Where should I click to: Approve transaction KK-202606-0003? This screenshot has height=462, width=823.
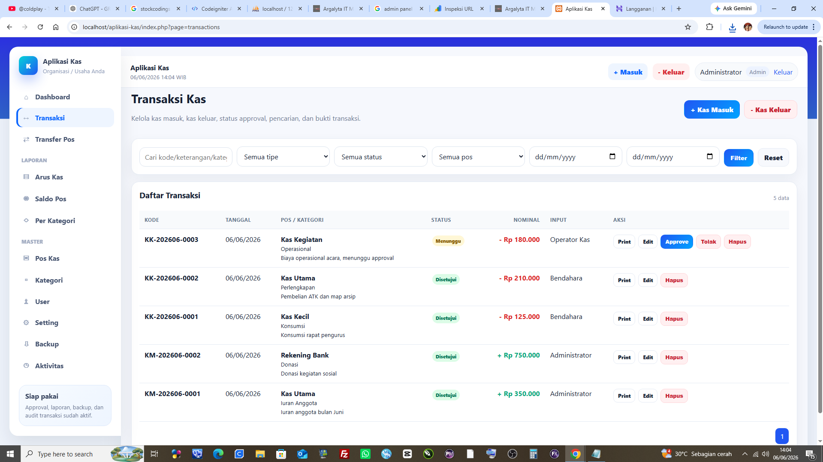(x=676, y=242)
